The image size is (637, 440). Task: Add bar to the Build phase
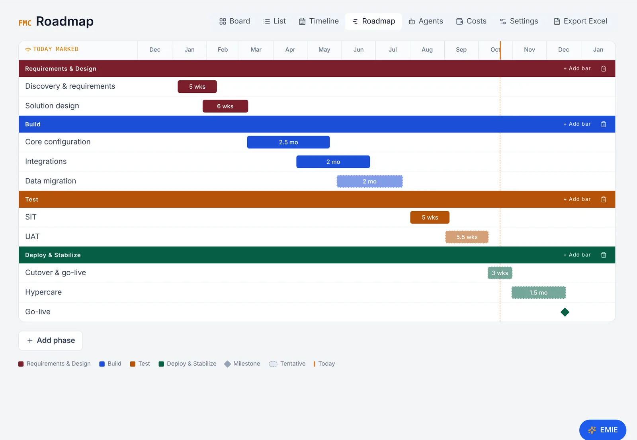point(577,124)
